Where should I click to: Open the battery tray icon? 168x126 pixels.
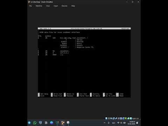(x=125, y=123)
